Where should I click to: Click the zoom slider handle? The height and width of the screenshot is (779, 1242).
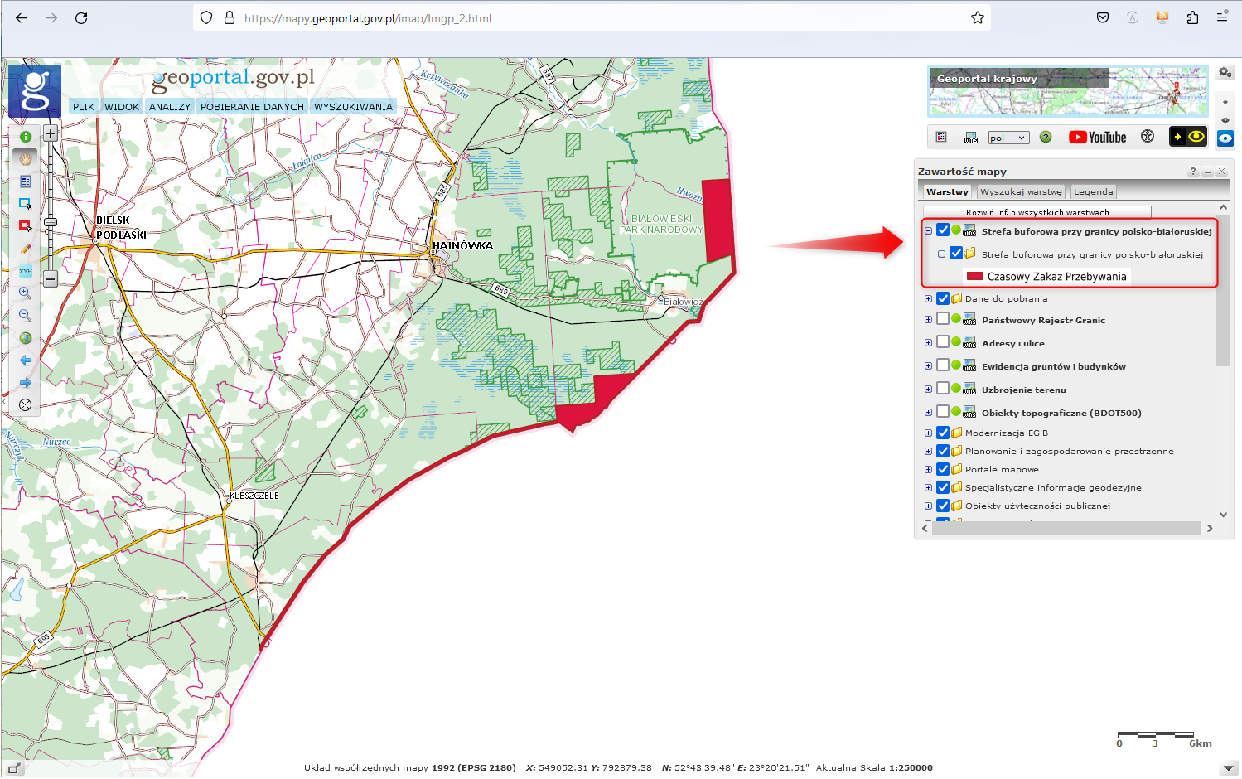pos(51,222)
